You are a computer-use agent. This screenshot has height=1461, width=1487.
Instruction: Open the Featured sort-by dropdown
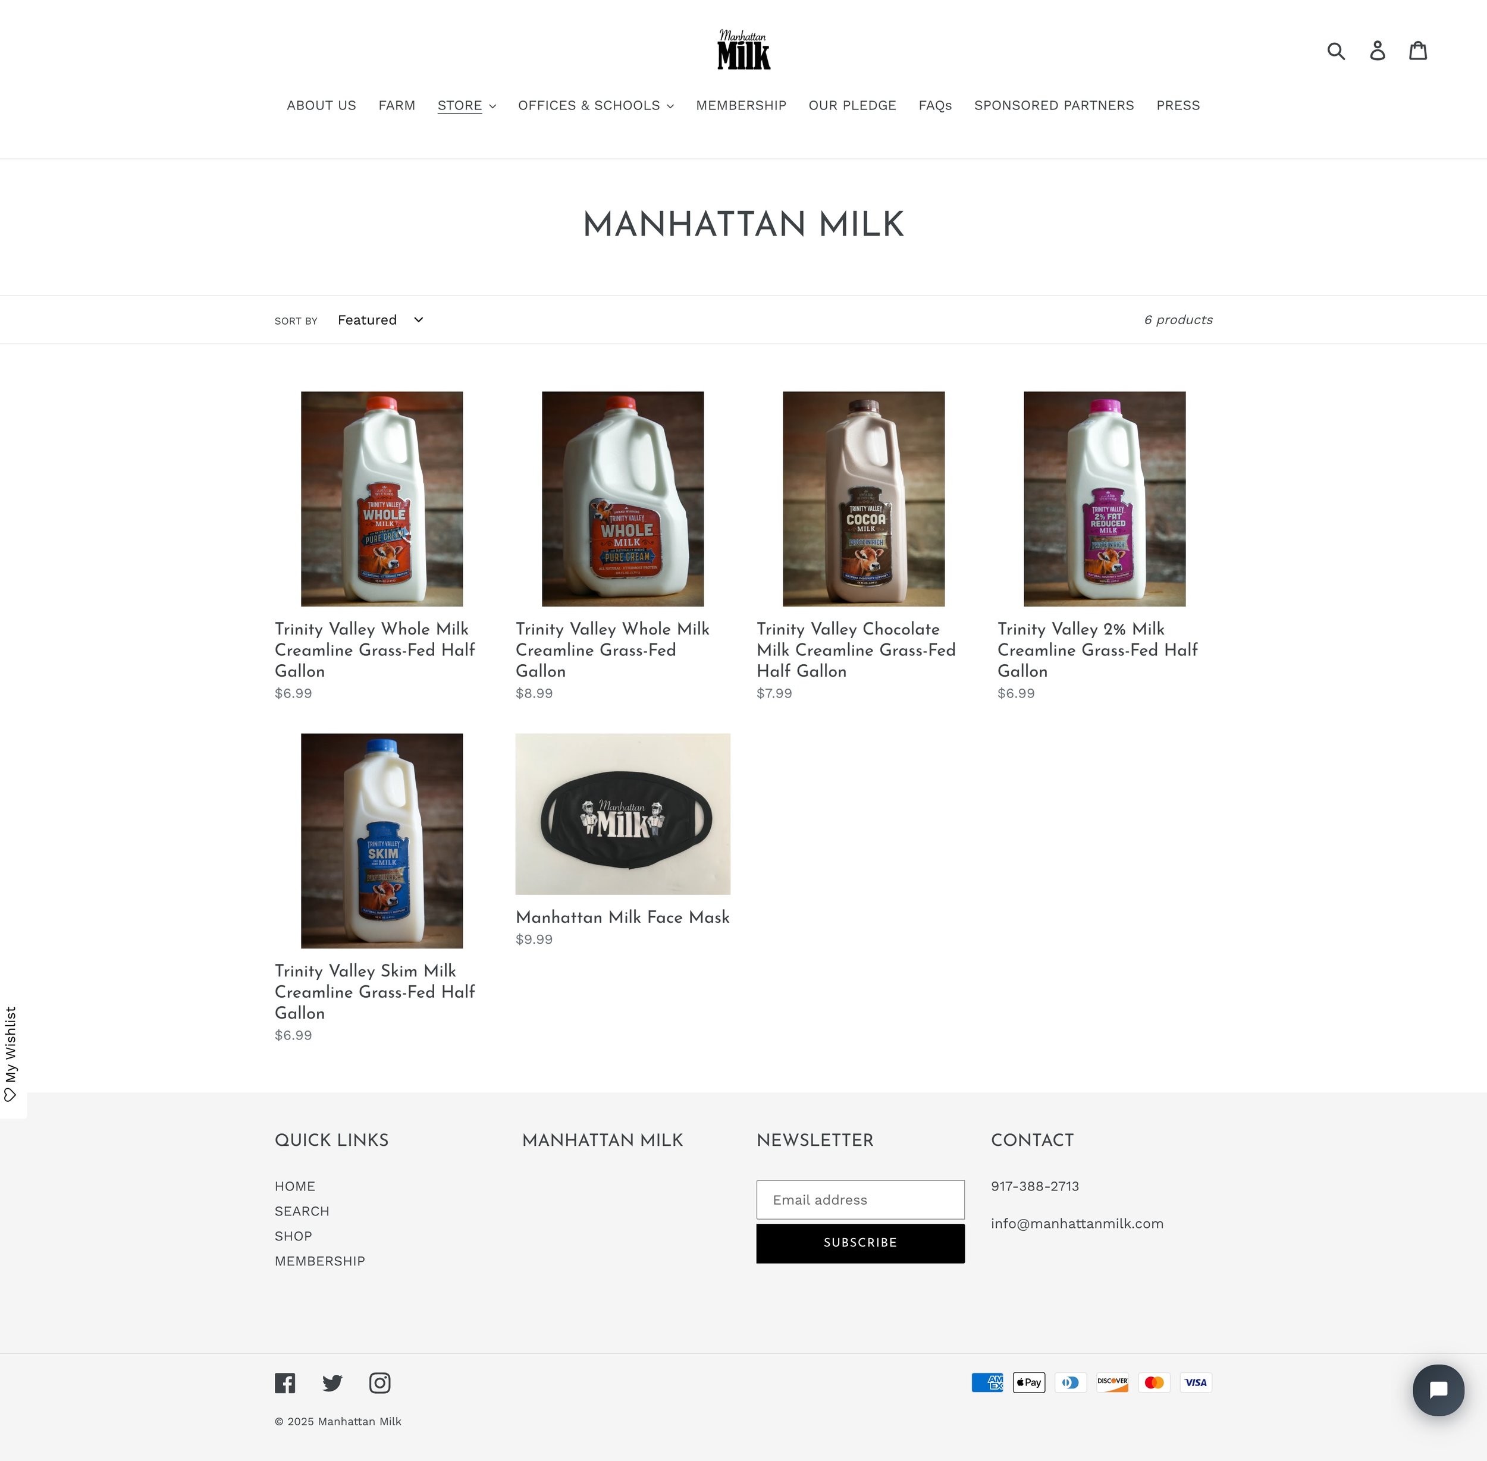click(380, 320)
